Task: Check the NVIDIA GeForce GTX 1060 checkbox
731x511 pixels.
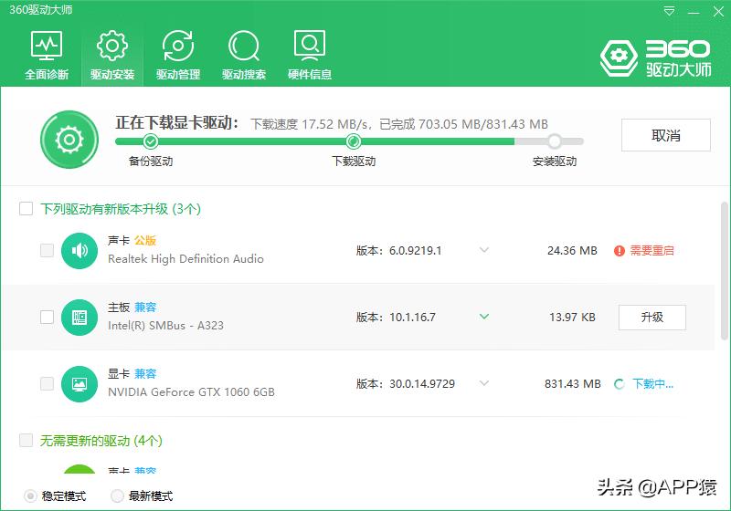Action: tap(48, 383)
